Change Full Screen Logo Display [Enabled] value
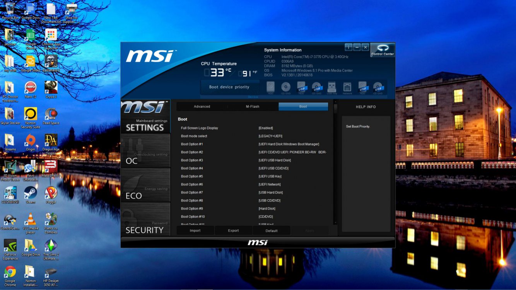 click(265, 128)
